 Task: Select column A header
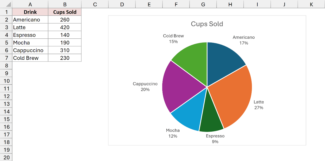(30, 4)
